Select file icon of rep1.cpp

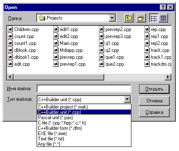pos(147,36)
